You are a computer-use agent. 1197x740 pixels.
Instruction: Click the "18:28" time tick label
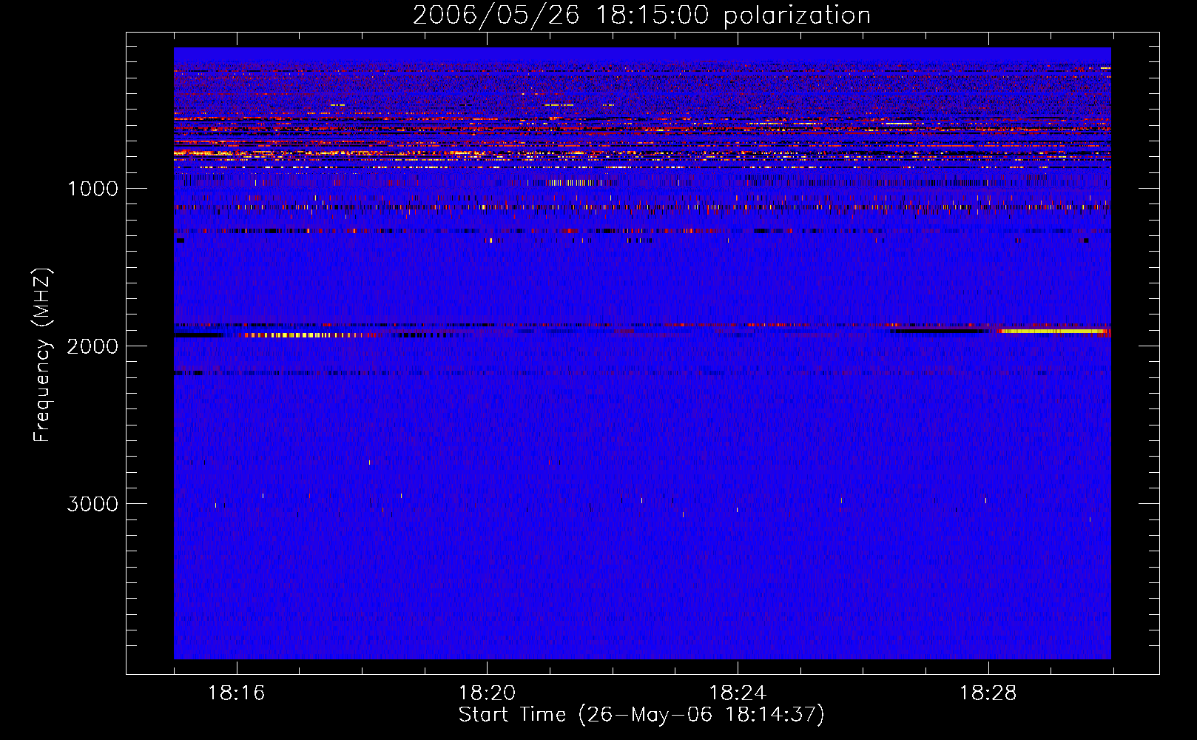[x=988, y=693]
